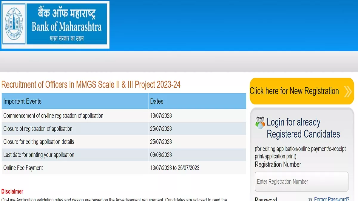The width and height of the screenshot is (358, 201).
Task: Click the registered candidates users icon
Action: coord(260,123)
